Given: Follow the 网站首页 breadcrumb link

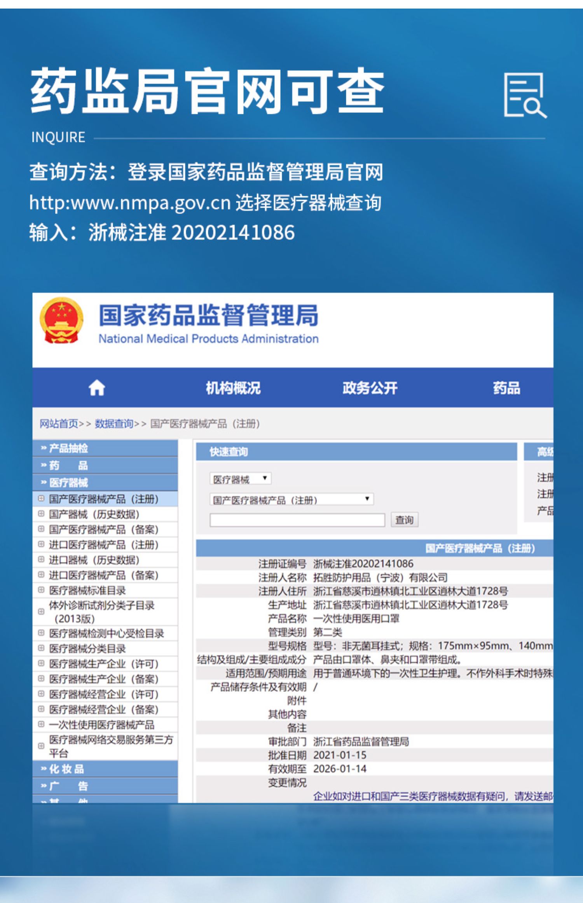Looking at the screenshot, I should 59,423.
